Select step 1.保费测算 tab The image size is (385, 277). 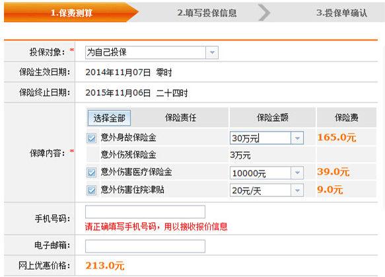(71, 13)
